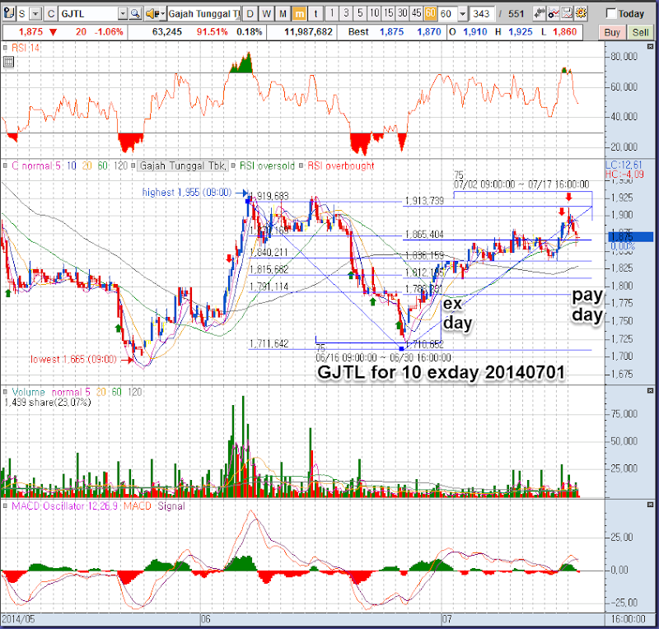Click the MACD panel handle square
Viewport: 659px width, 629px height.
[x=5, y=506]
